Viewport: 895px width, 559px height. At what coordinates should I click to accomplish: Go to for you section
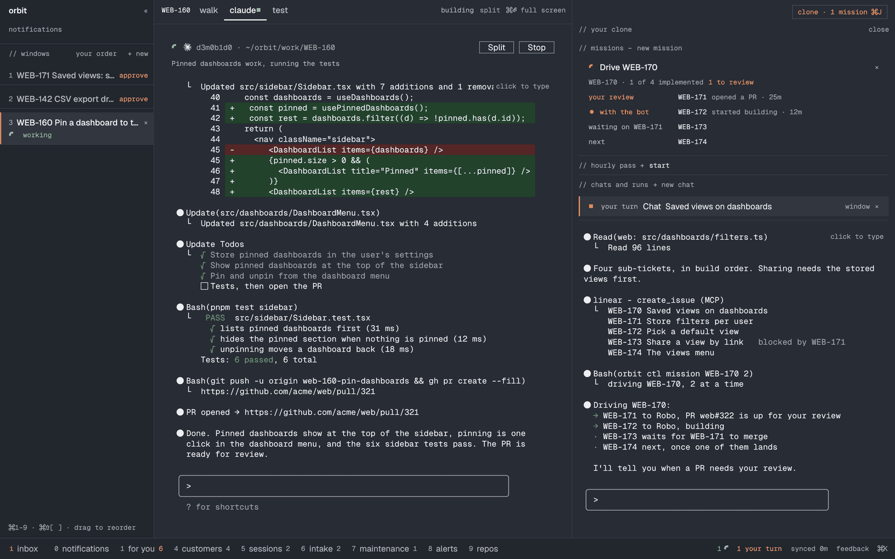click(x=141, y=549)
